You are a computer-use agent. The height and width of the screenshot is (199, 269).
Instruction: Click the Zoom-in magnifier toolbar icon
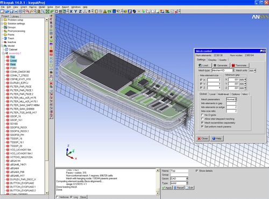pos(43,11)
